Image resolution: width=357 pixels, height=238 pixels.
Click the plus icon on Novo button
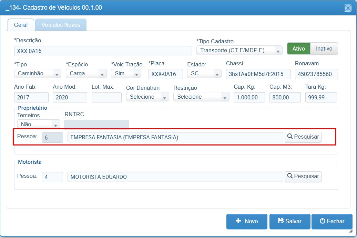pyautogui.click(x=238, y=221)
